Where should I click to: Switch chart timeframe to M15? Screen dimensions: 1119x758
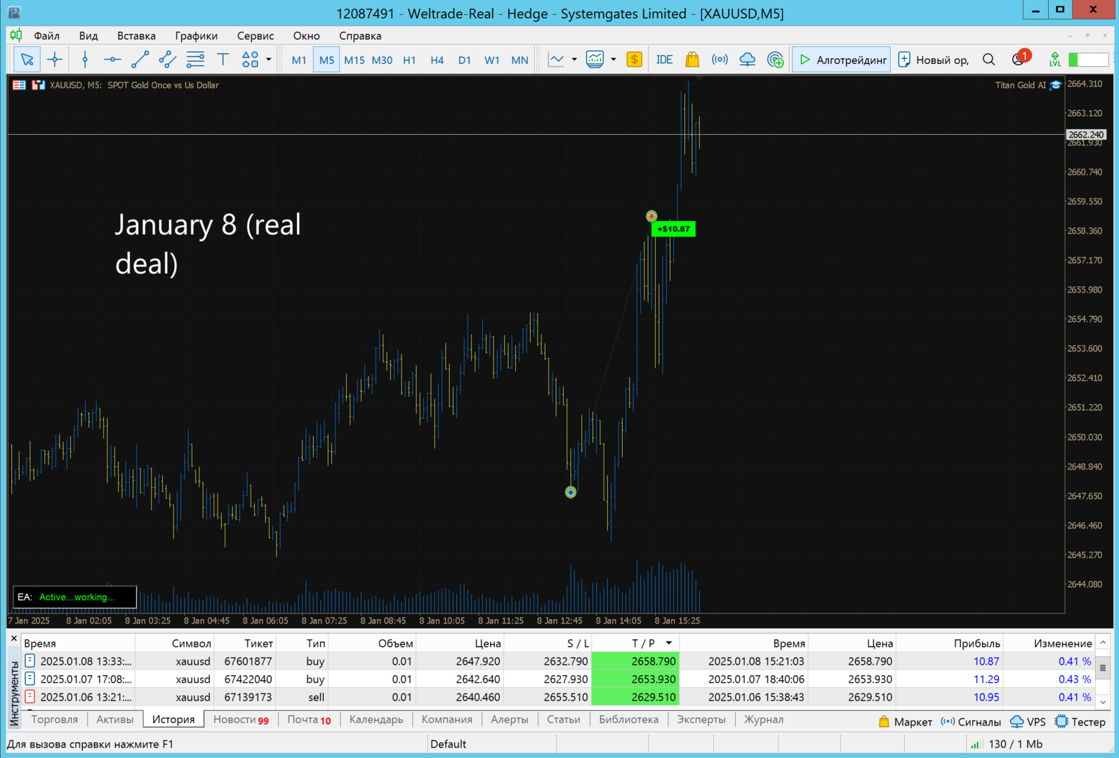354,60
